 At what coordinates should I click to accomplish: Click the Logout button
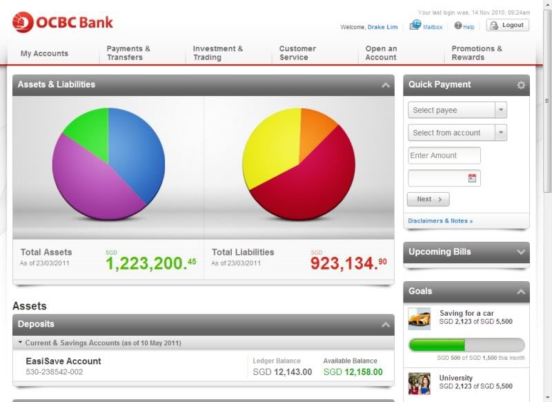point(508,25)
